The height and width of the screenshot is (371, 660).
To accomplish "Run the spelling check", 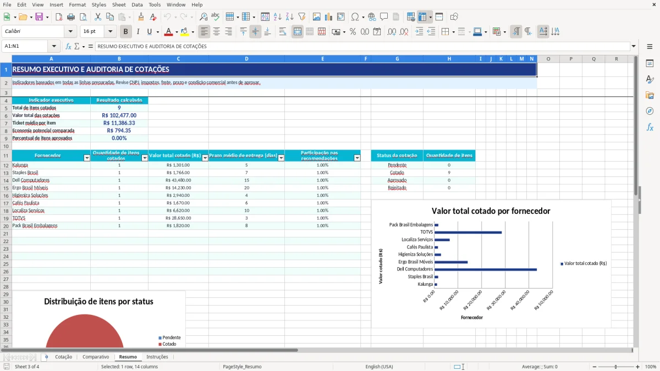I will click(216, 17).
